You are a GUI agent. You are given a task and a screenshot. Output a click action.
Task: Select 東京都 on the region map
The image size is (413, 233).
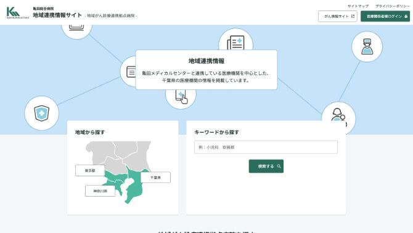tap(90, 171)
